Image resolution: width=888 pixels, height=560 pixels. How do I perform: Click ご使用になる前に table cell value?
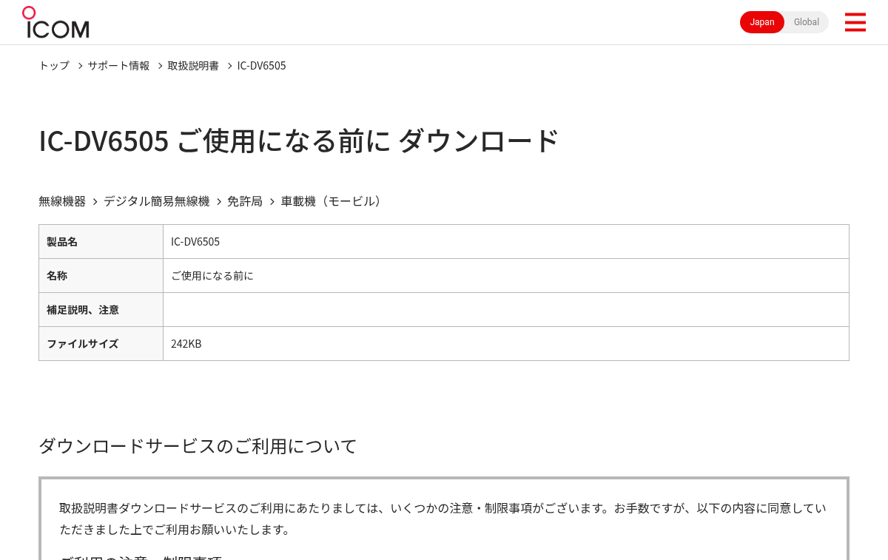click(506, 276)
